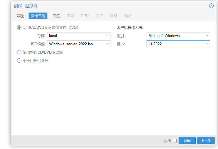Click the 创建: 虚拟机 title text
The height and width of the screenshot is (149, 218).
point(26,6)
